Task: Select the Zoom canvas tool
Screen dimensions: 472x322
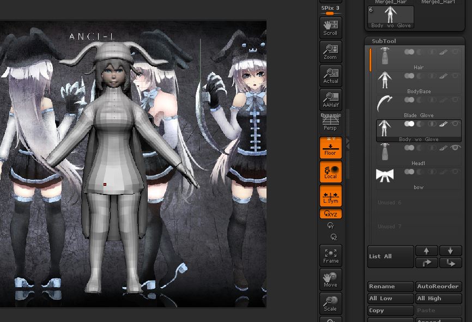Action: [330, 52]
